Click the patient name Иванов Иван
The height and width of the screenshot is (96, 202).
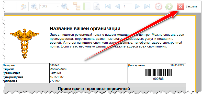coord(58,69)
